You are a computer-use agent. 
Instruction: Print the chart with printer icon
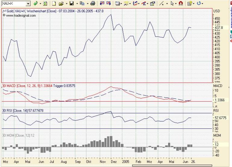pyautogui.click(x=93, y=3)
